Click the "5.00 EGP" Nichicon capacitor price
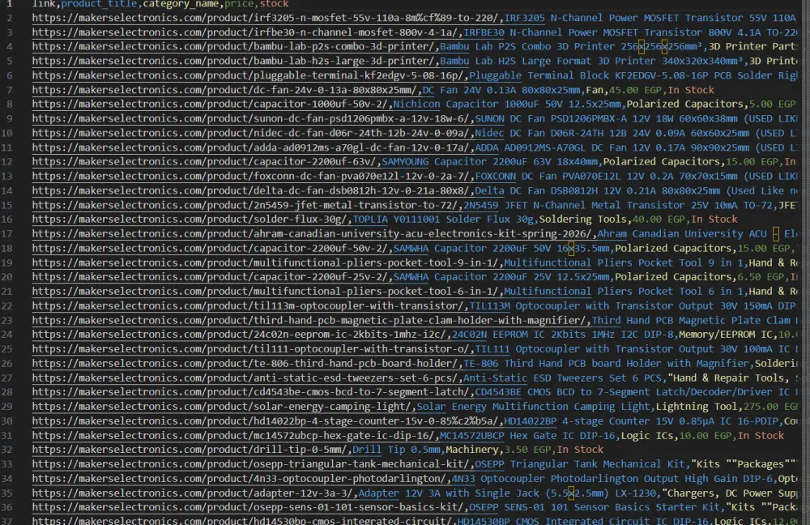This screenshot has width=810, height=525. [773, 104]
